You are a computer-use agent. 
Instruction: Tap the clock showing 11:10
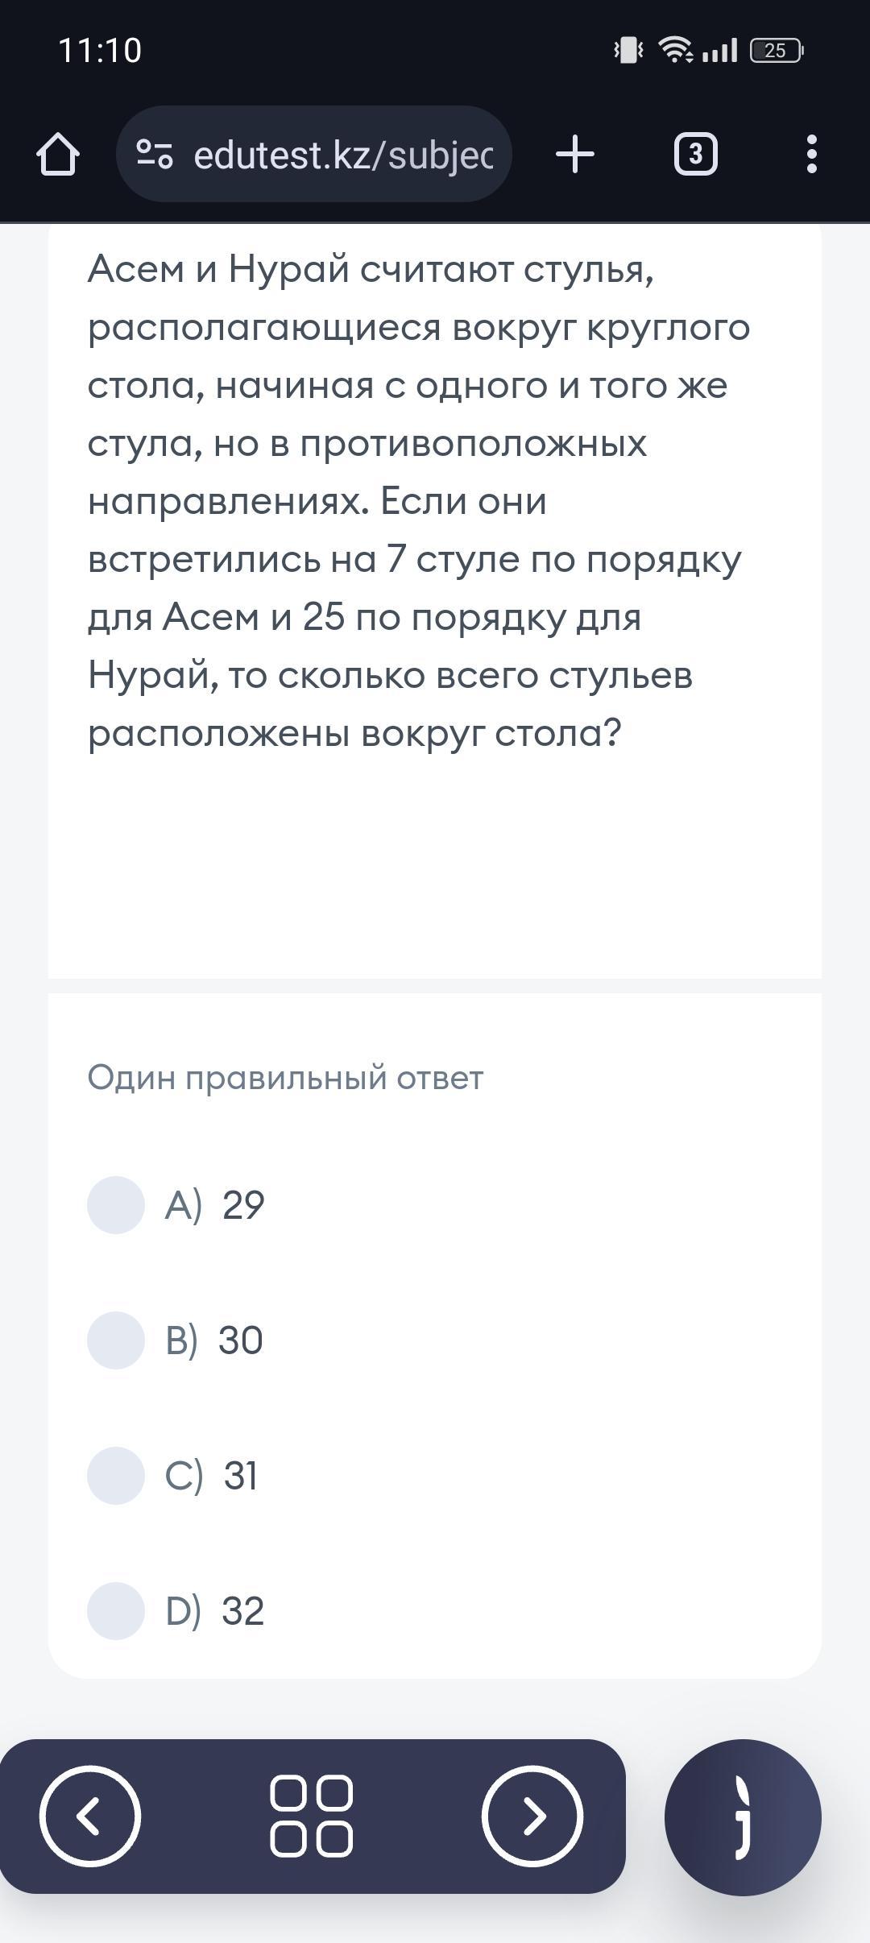pos(100,51)
